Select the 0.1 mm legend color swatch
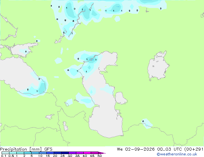 pyautogui.click(x=5, y=153)
